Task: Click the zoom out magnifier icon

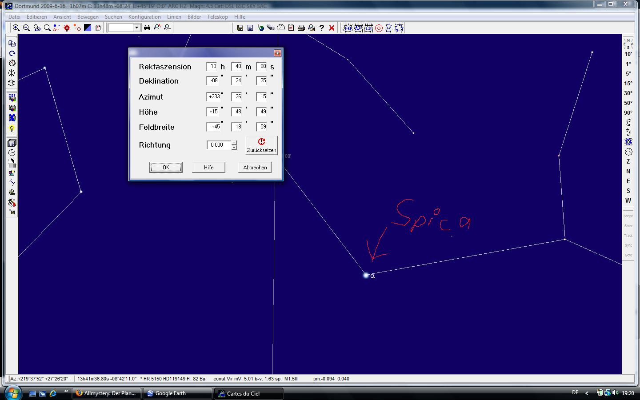Action: click(26, 28)
